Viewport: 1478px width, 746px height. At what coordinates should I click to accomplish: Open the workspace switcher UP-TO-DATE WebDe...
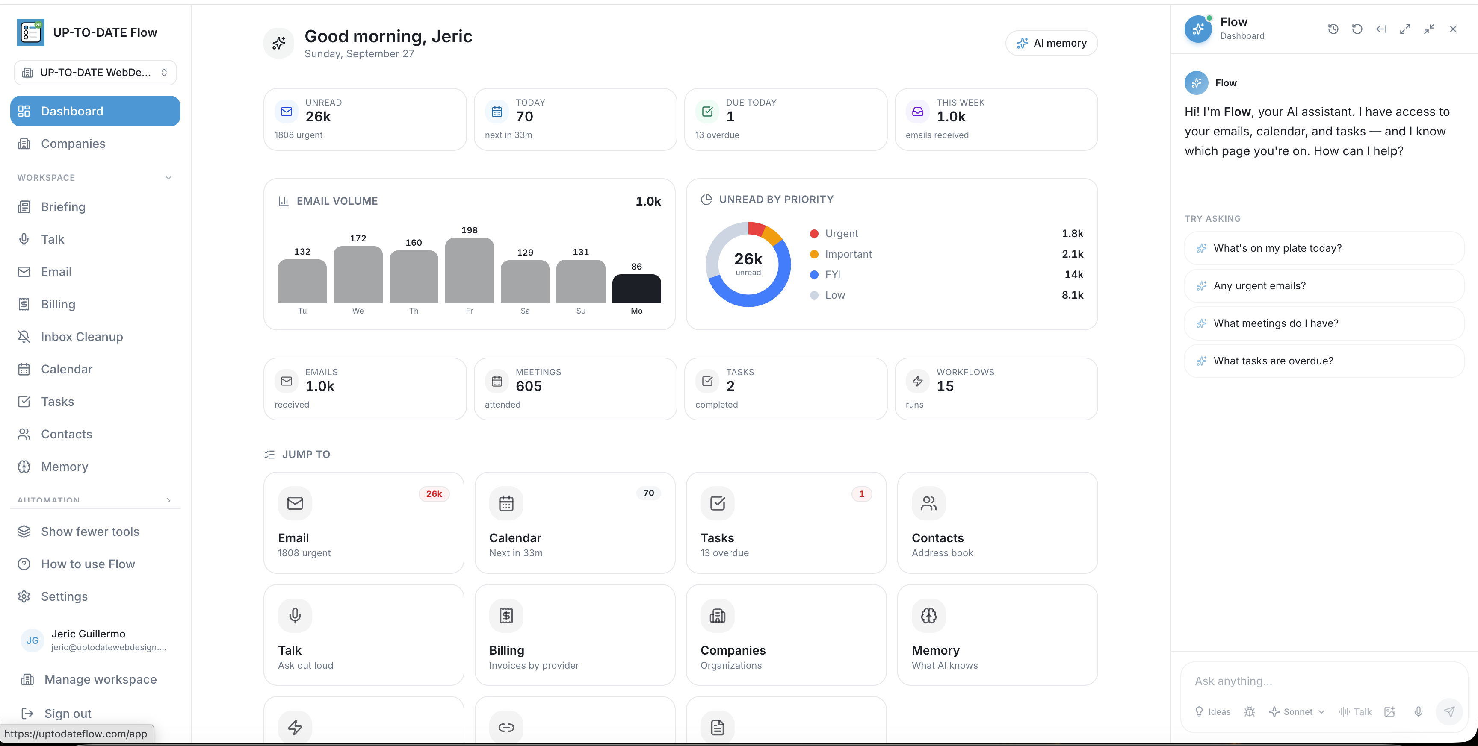95,73
